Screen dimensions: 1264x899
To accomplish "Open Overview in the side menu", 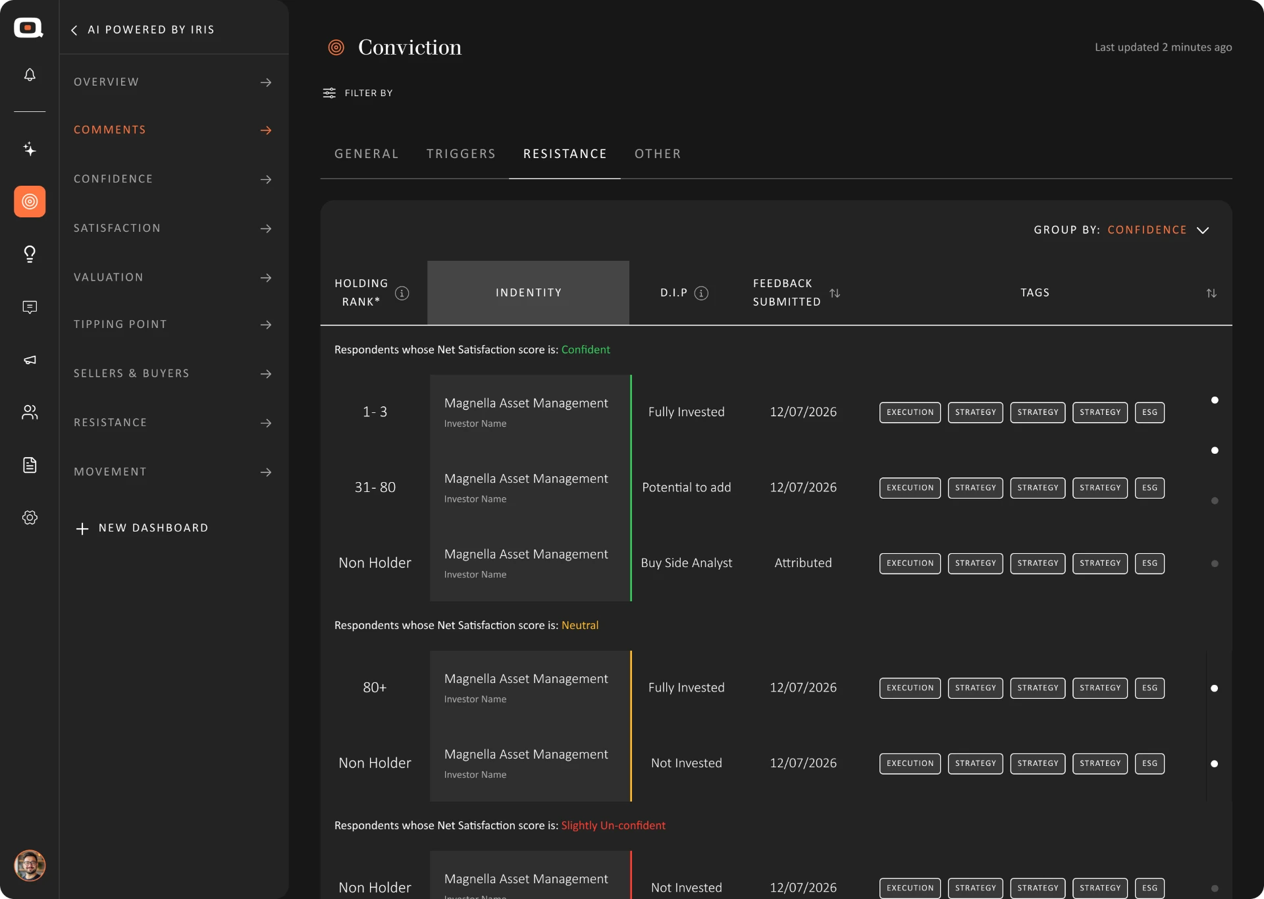I will pos(174,82).
